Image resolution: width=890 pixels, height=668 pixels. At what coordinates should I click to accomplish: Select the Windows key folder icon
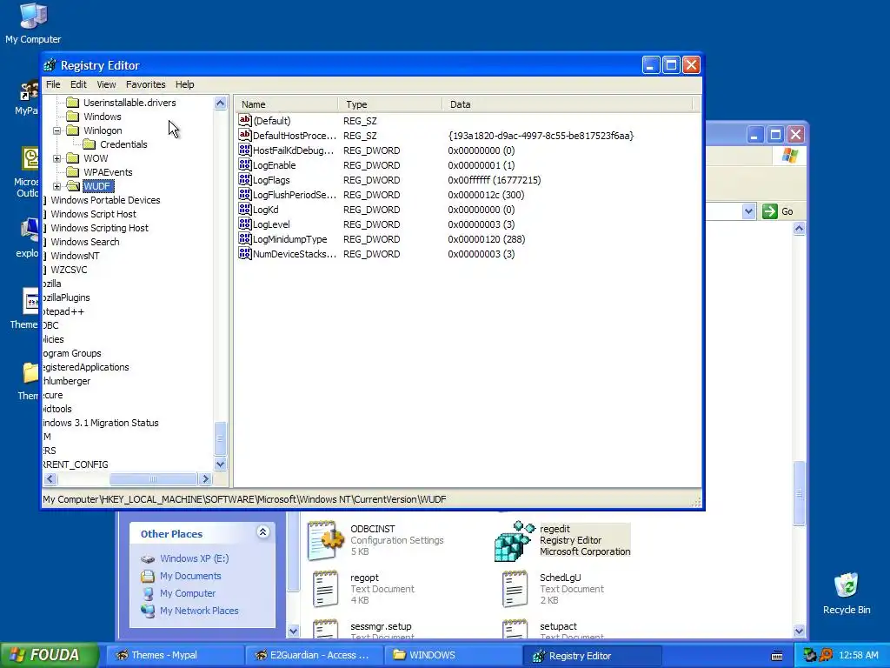tap(72, 117)
